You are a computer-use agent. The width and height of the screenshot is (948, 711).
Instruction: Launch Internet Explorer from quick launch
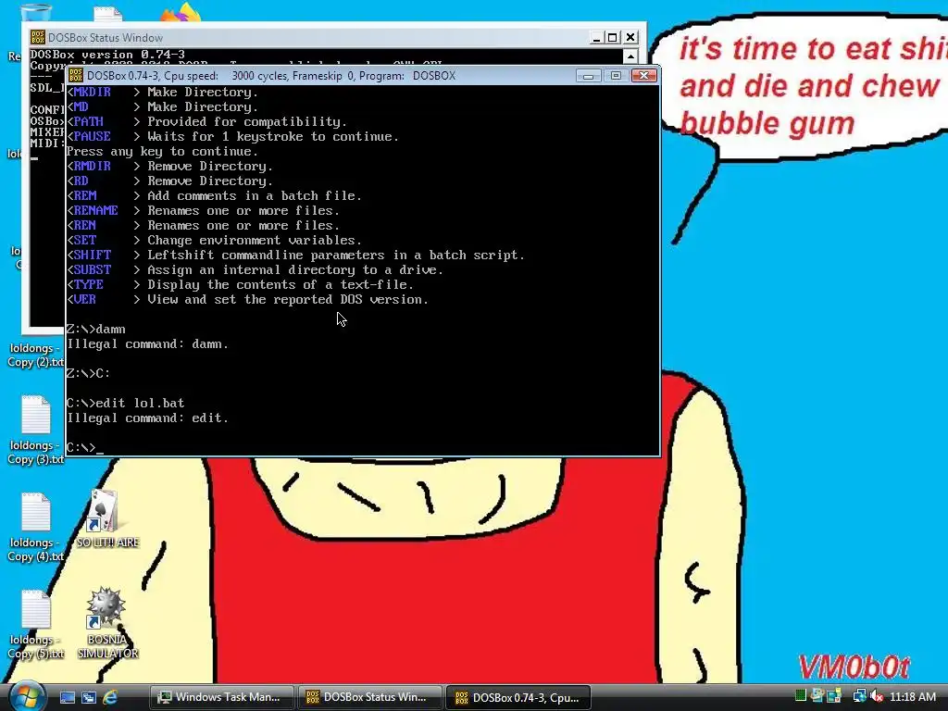[x=110, y=697]
